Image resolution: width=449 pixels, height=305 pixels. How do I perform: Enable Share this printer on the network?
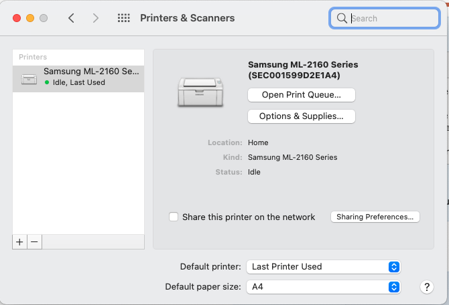point(174,217)
